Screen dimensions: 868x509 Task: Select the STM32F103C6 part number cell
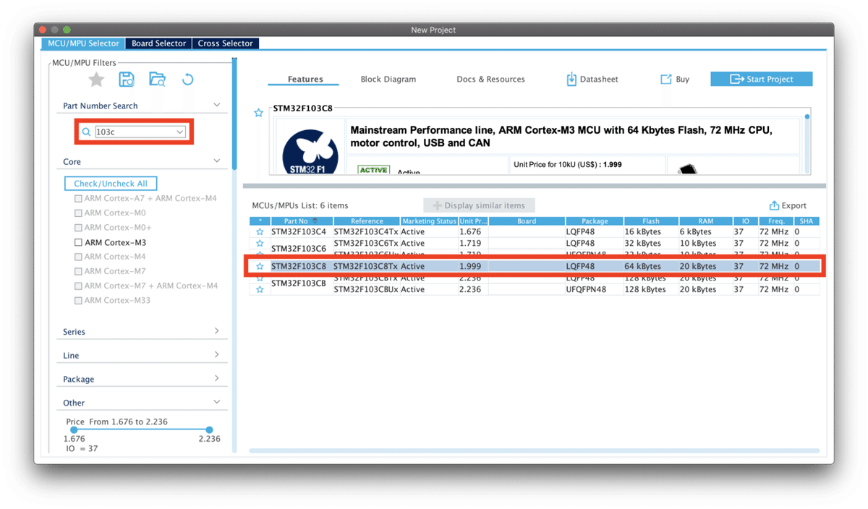[x=302, y=249]
